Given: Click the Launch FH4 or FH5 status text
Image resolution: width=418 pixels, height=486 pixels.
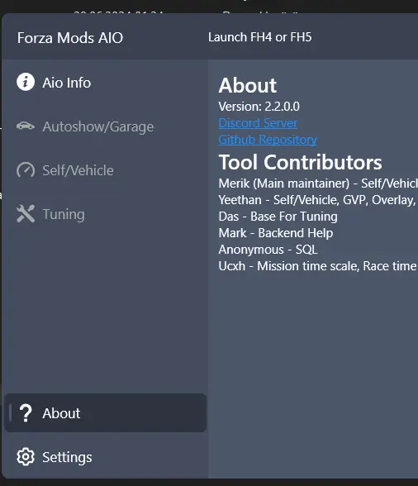Looking at the screenshot, I should 259,37.
